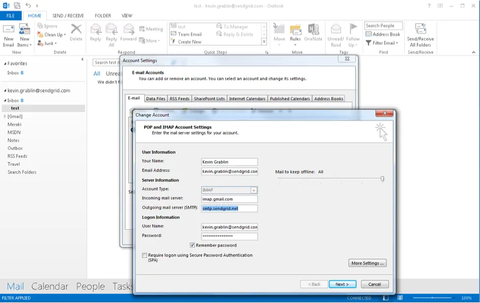Open the Address Book

[x=383, y=34]
